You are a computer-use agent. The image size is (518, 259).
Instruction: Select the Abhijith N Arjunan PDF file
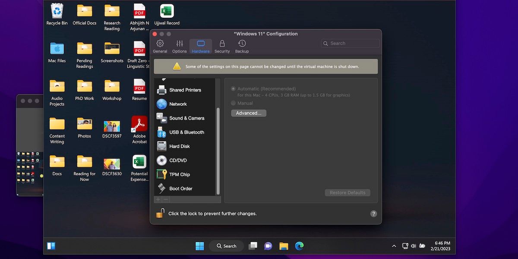tap(139, 17)
